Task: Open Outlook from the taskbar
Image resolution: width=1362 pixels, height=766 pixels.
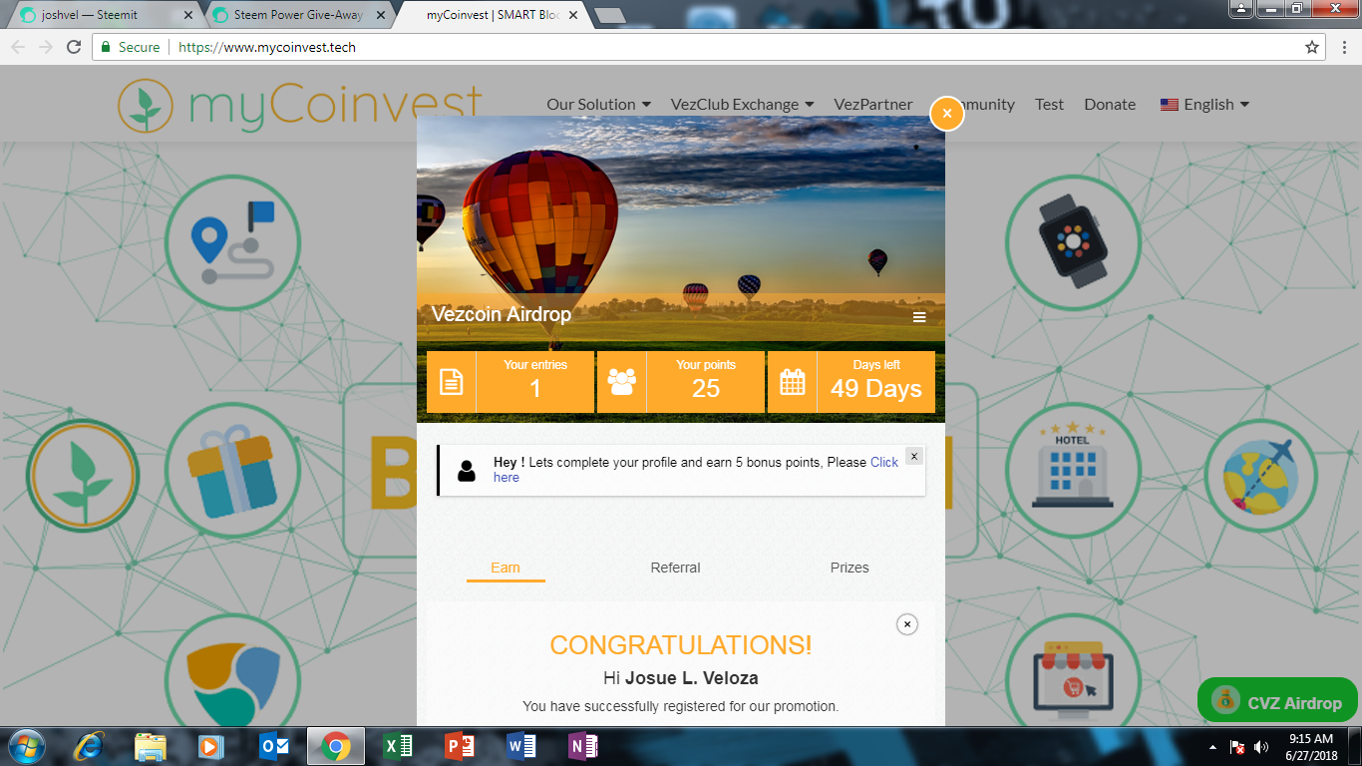Action: click(x=273, y=746)
